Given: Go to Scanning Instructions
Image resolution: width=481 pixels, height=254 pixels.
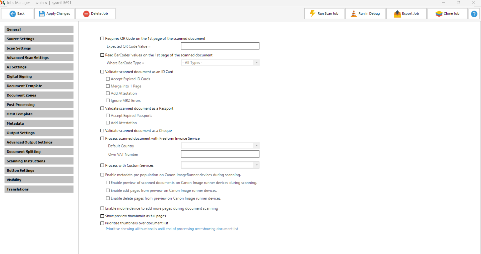Looking at the screenshot, I should [39, 161].
